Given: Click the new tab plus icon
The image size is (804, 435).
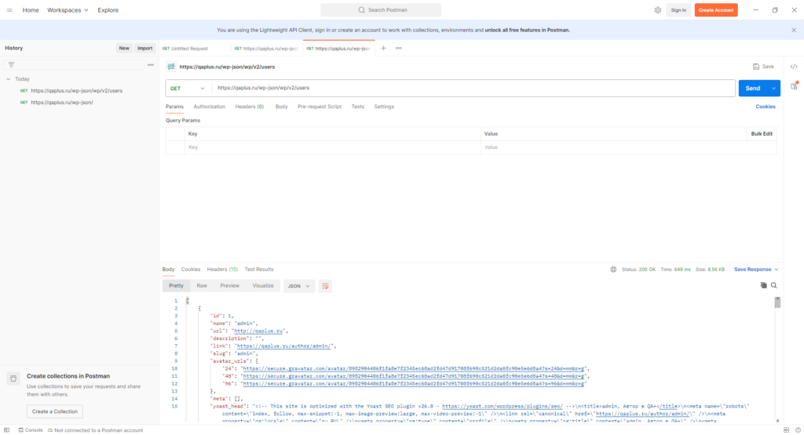Looking at the screenshot, I should coord(383,49).
